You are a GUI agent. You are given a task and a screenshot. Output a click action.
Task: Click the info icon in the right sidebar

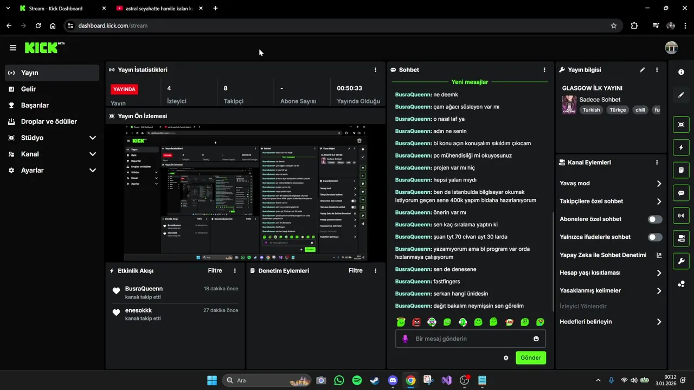(x=681, y=72)
